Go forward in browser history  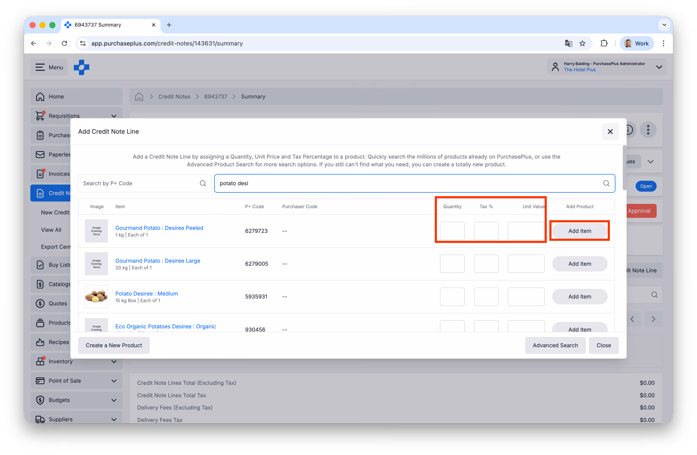click(x=49, y=43)
